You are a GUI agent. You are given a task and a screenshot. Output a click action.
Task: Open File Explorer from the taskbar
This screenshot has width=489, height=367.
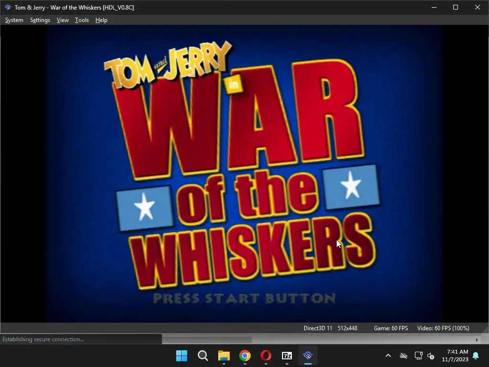[x=223, y=356]
